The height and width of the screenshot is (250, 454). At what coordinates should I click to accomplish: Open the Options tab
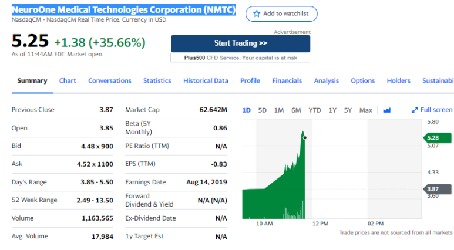[x=363, y=81]
